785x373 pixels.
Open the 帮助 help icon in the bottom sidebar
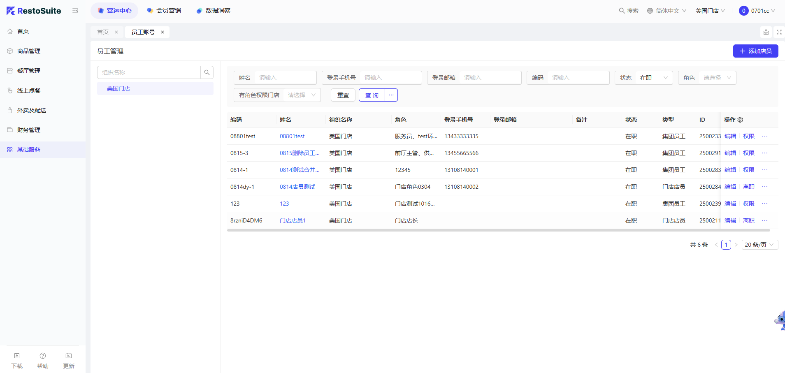[43, 356]
